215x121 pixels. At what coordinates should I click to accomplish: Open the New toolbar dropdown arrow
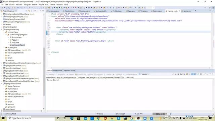(4, 8)
